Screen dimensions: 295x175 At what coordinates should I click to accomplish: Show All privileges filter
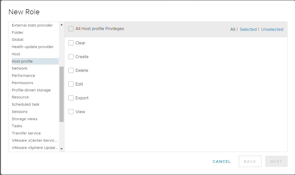tap(233, 30)
